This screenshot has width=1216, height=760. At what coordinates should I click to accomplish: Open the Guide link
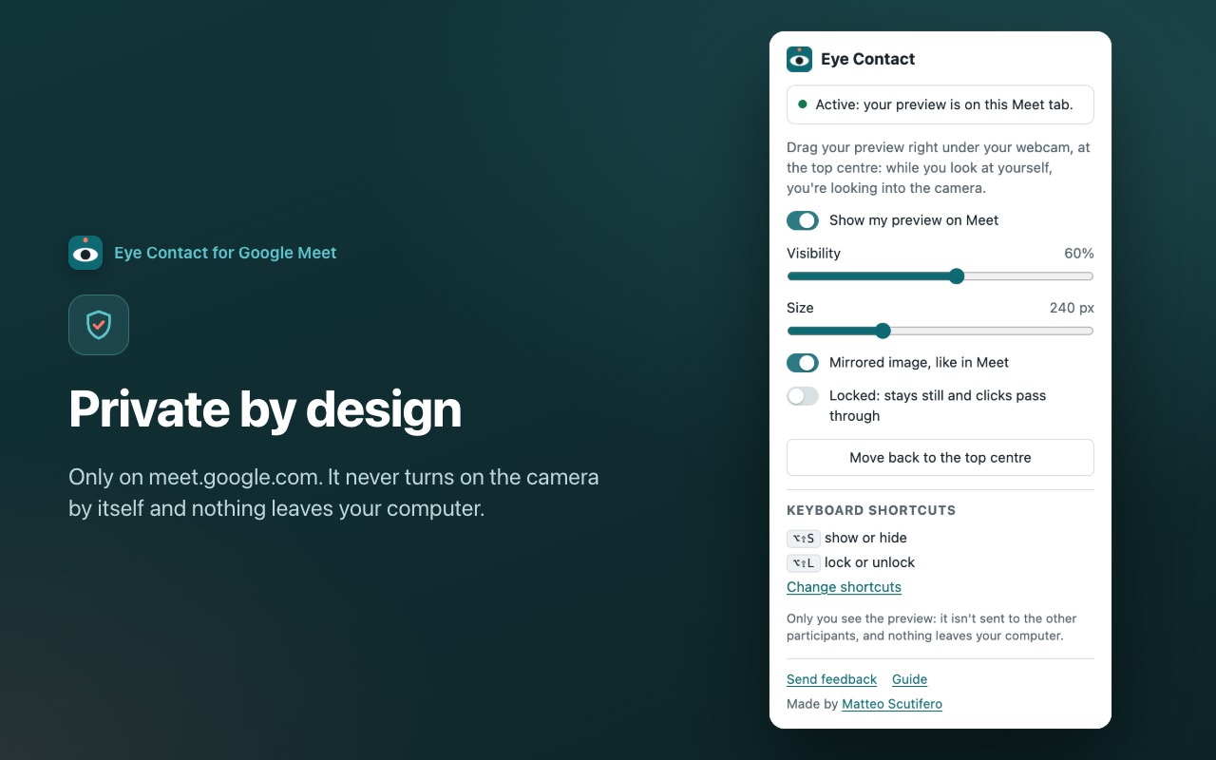tap(909, 679)
